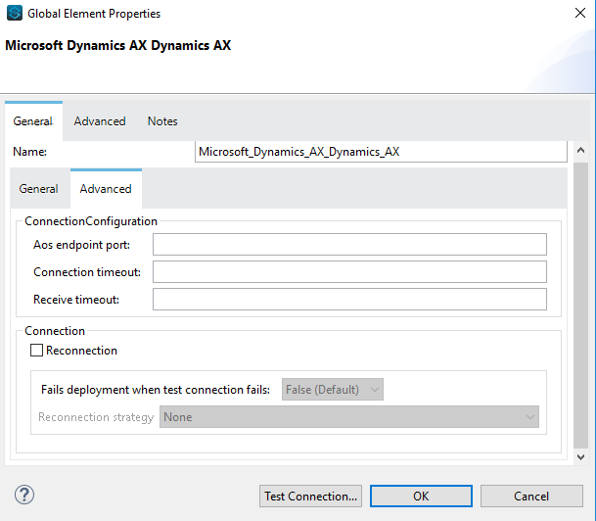Screen dimensions: 596x521
Task: Open the top-level Advanced tab
Action: (x=100, y=121)
